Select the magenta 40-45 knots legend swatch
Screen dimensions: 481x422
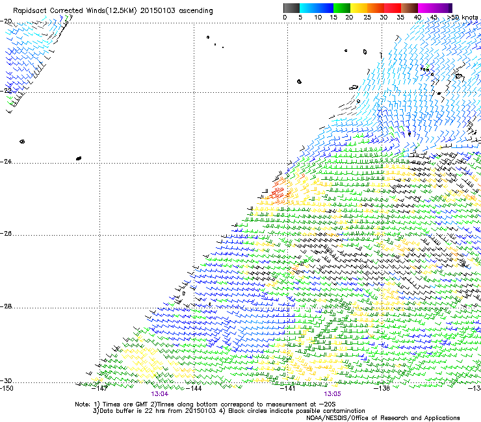coord(426,8)
